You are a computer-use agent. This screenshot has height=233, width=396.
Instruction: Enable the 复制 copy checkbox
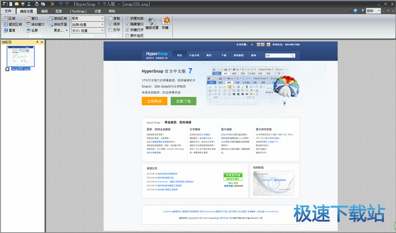(110, 18)
